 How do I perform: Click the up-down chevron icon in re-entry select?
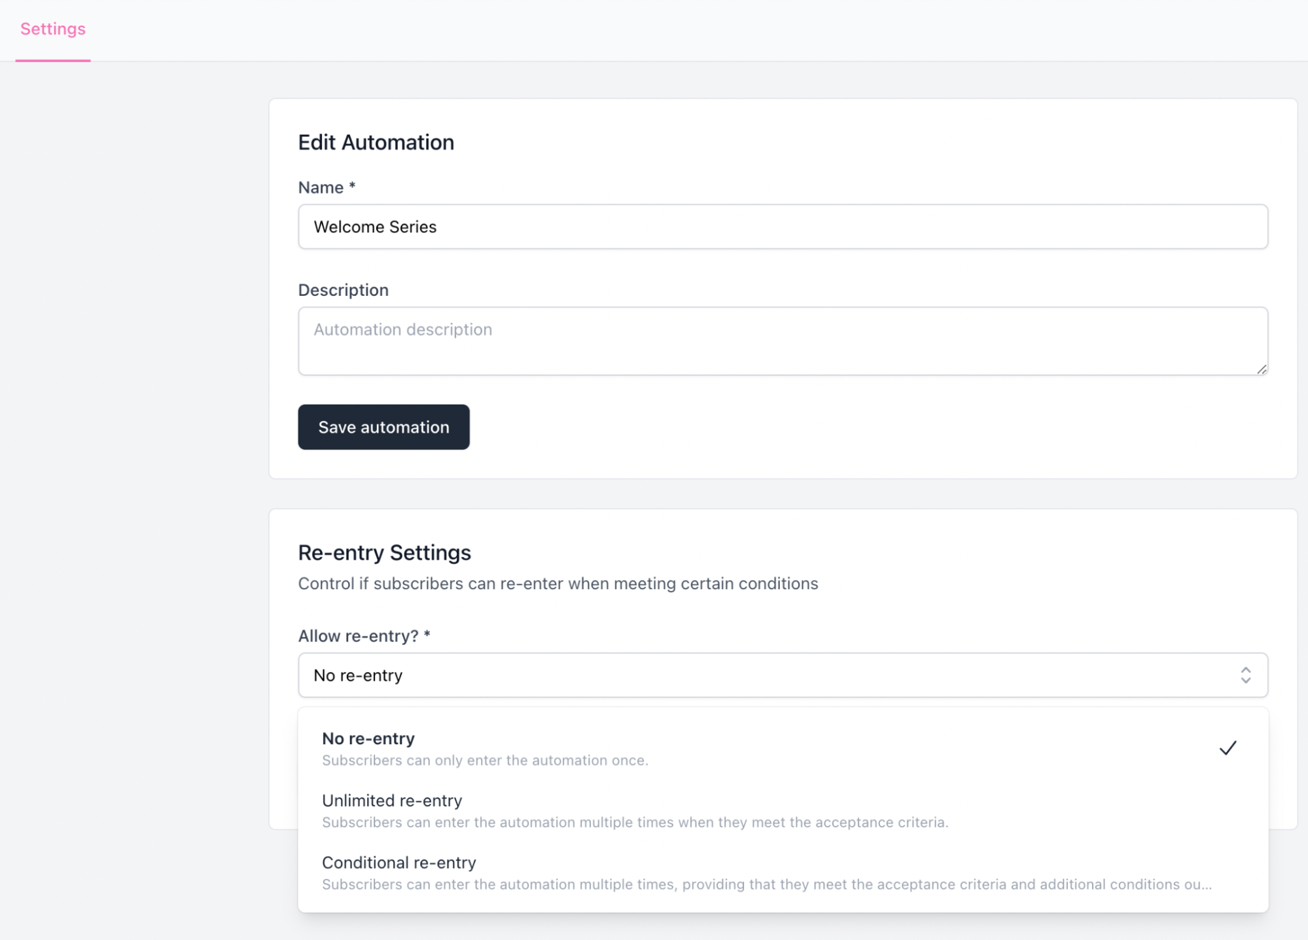(1245, 675)
